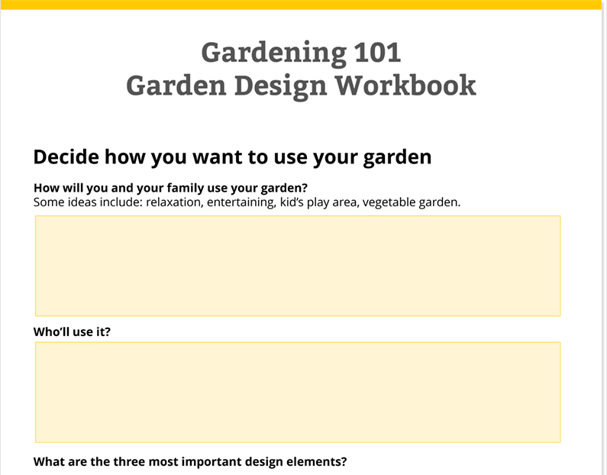Select the 'Garden Design Workbook' title line
This screenshot has width=607, height=475.
[301, 86]
